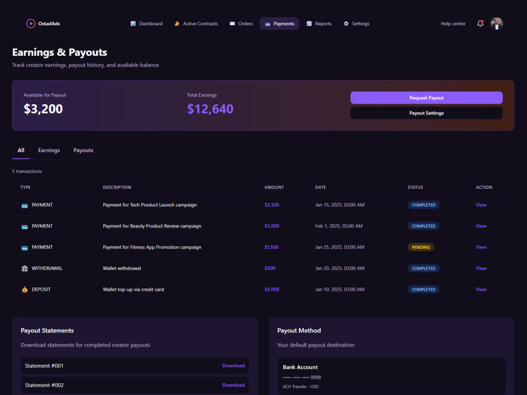Click the money bag icon on Deposit row
This screenshot has height=395, width=527.
(25, 290)
